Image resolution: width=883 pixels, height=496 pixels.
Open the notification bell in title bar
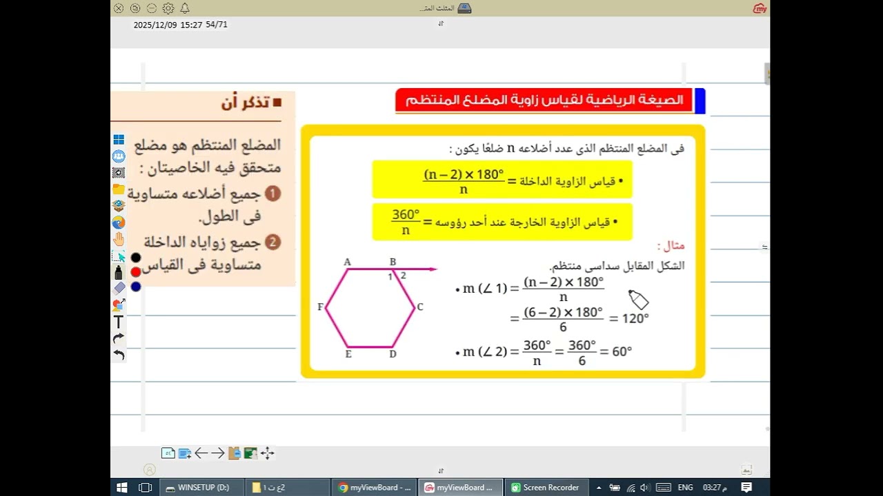pyautogui.click(x=185, y=8)
